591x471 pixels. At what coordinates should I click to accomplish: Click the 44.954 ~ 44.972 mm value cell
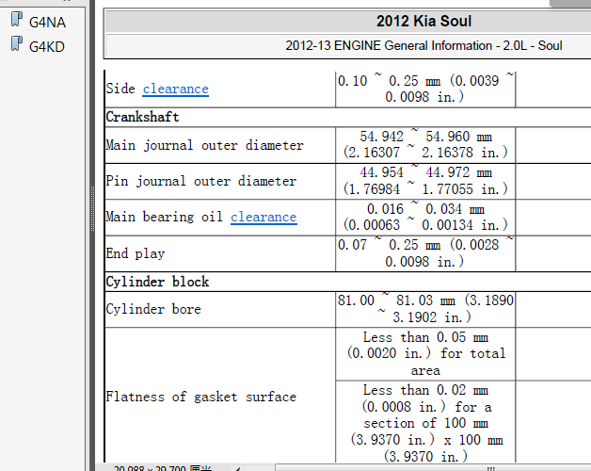425,181
